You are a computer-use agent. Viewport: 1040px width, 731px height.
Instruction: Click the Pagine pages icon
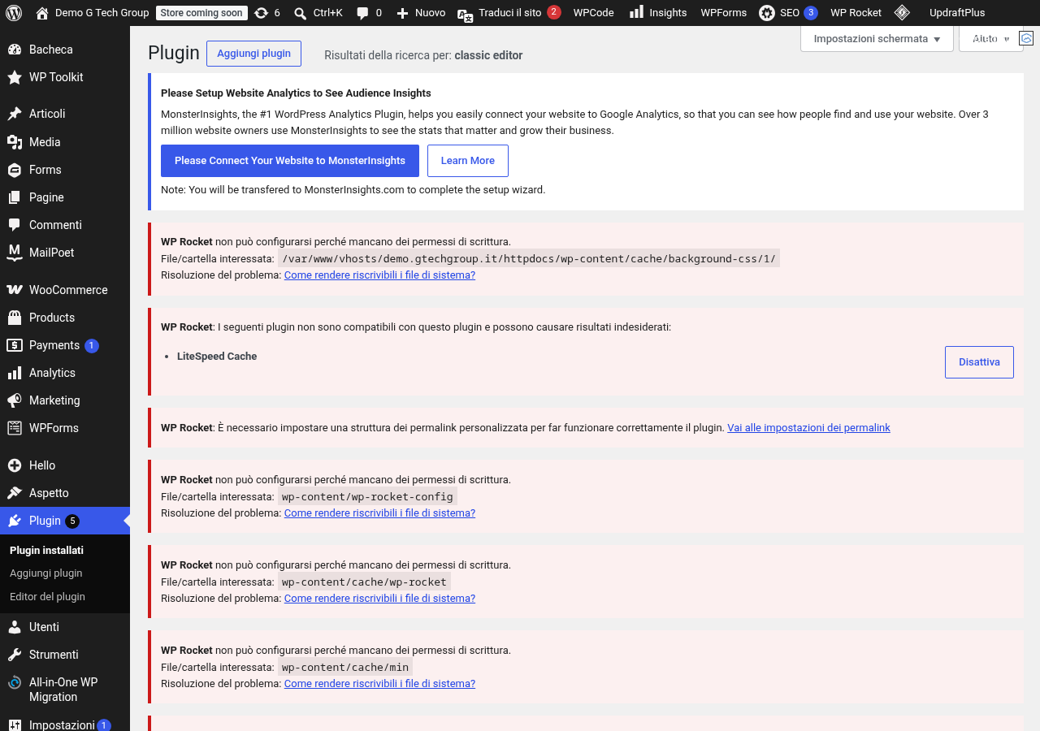coord(15,197)
